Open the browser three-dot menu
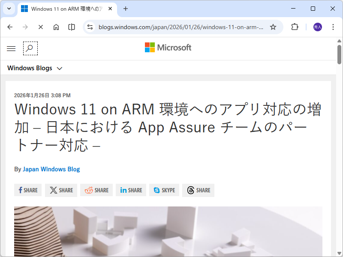The height and width of the screenshot is (257, 343). [333, 27]
